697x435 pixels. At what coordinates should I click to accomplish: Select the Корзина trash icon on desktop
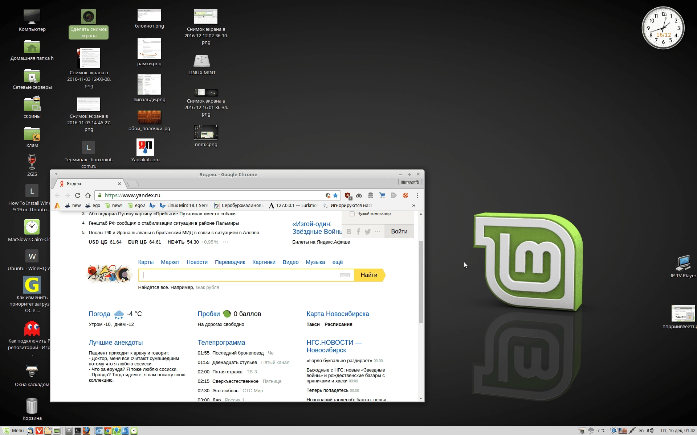(x=32, y=409)
